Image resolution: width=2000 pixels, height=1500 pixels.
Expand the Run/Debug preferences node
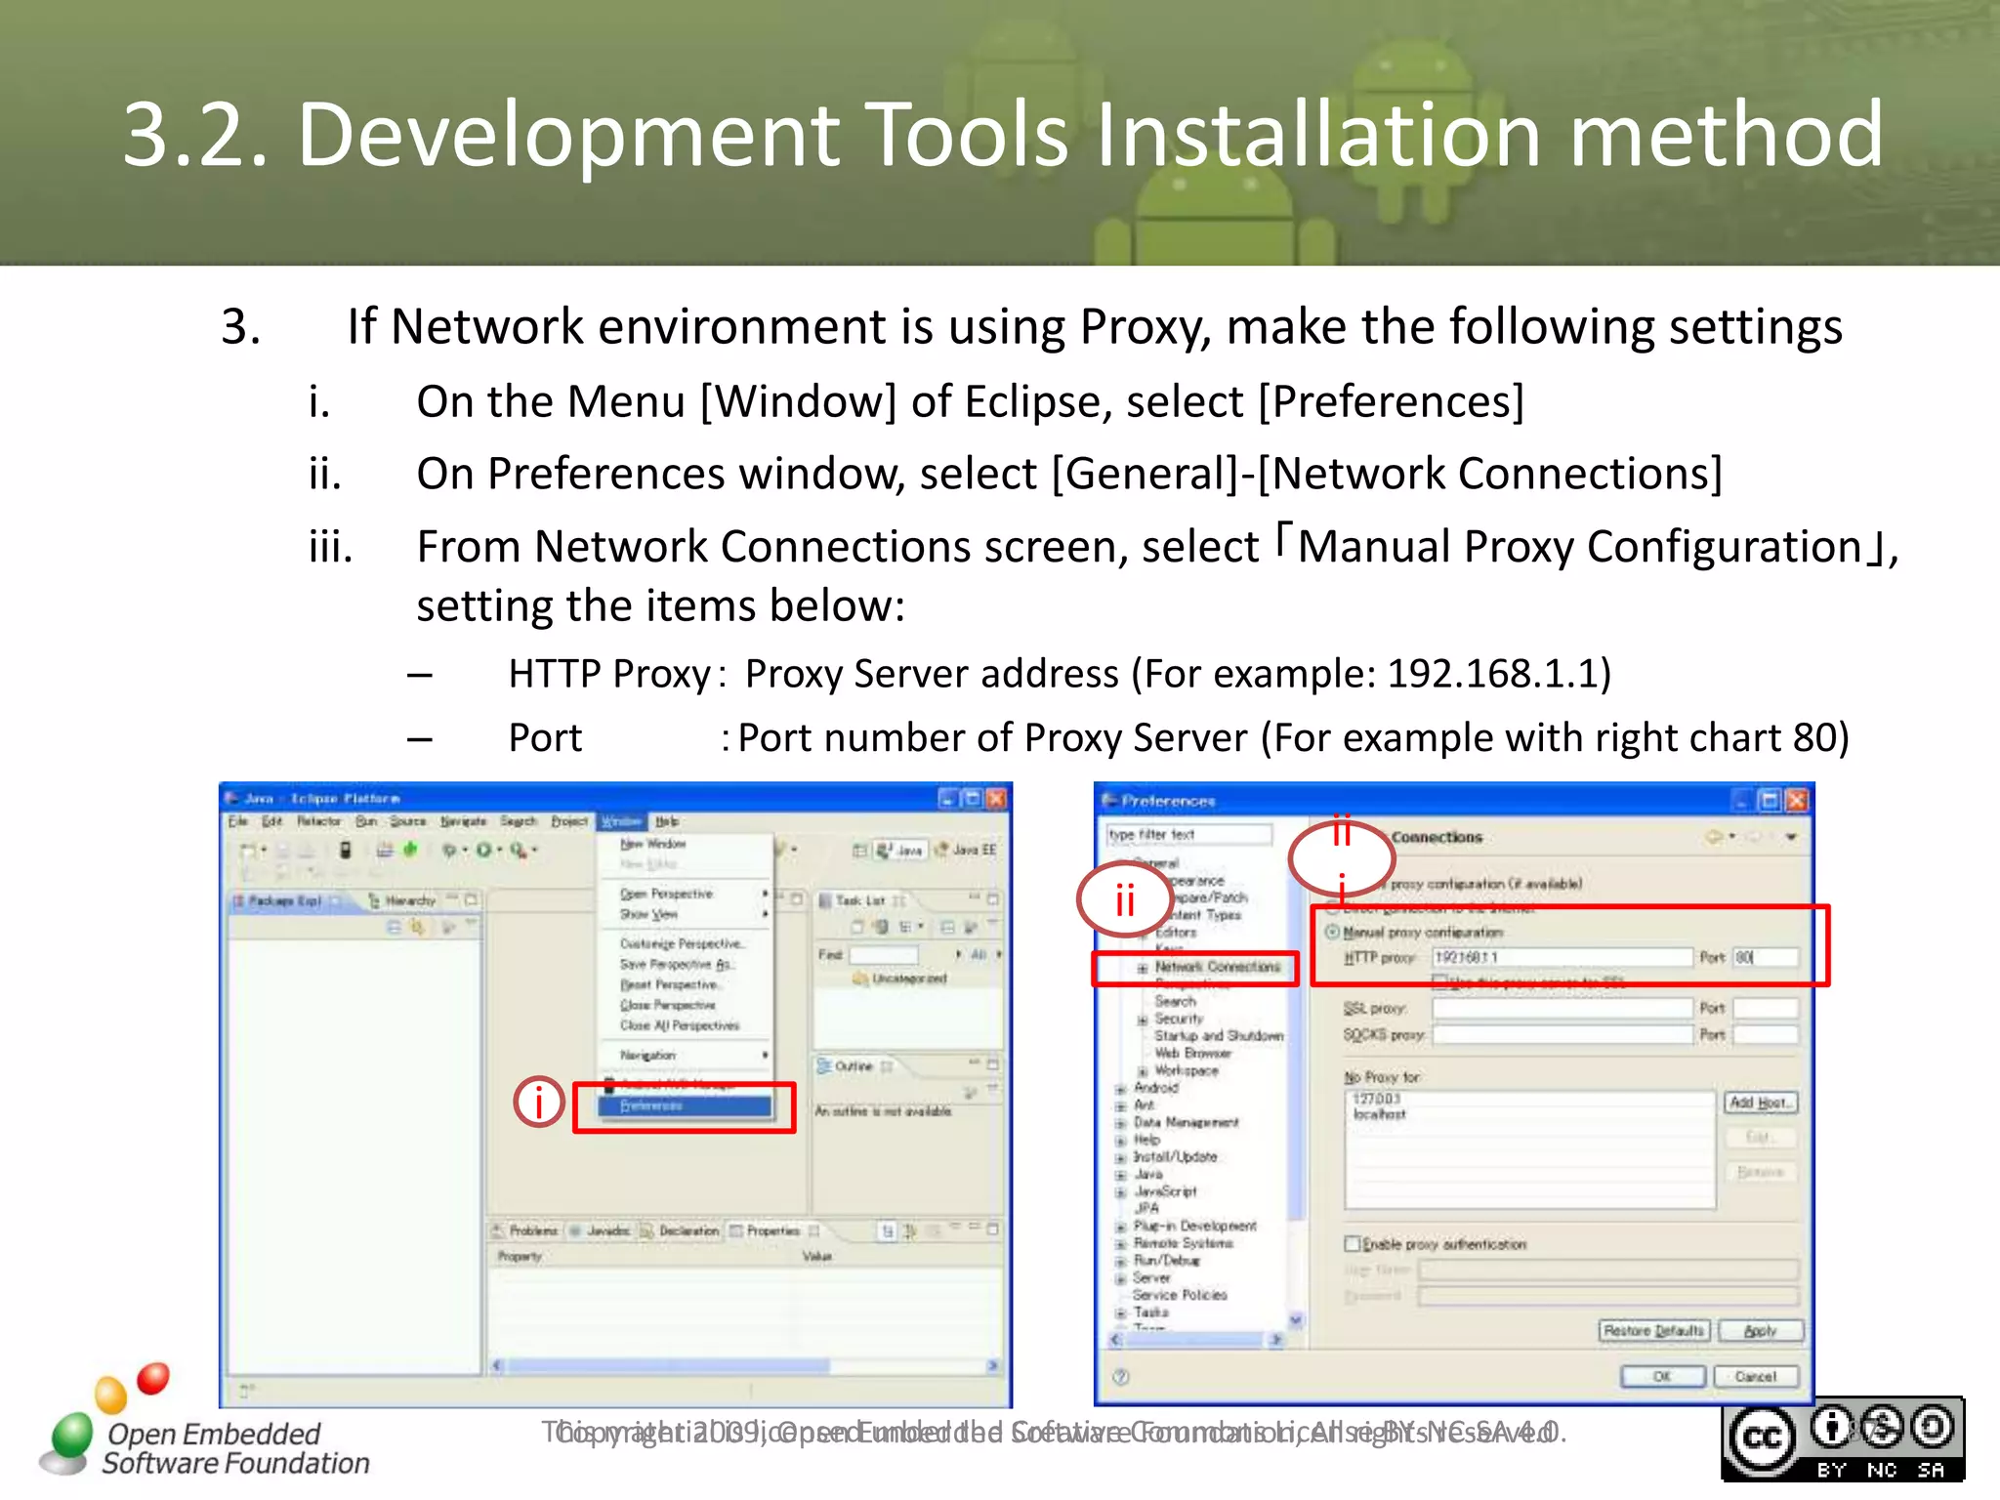click(x=1120, y=1261)
